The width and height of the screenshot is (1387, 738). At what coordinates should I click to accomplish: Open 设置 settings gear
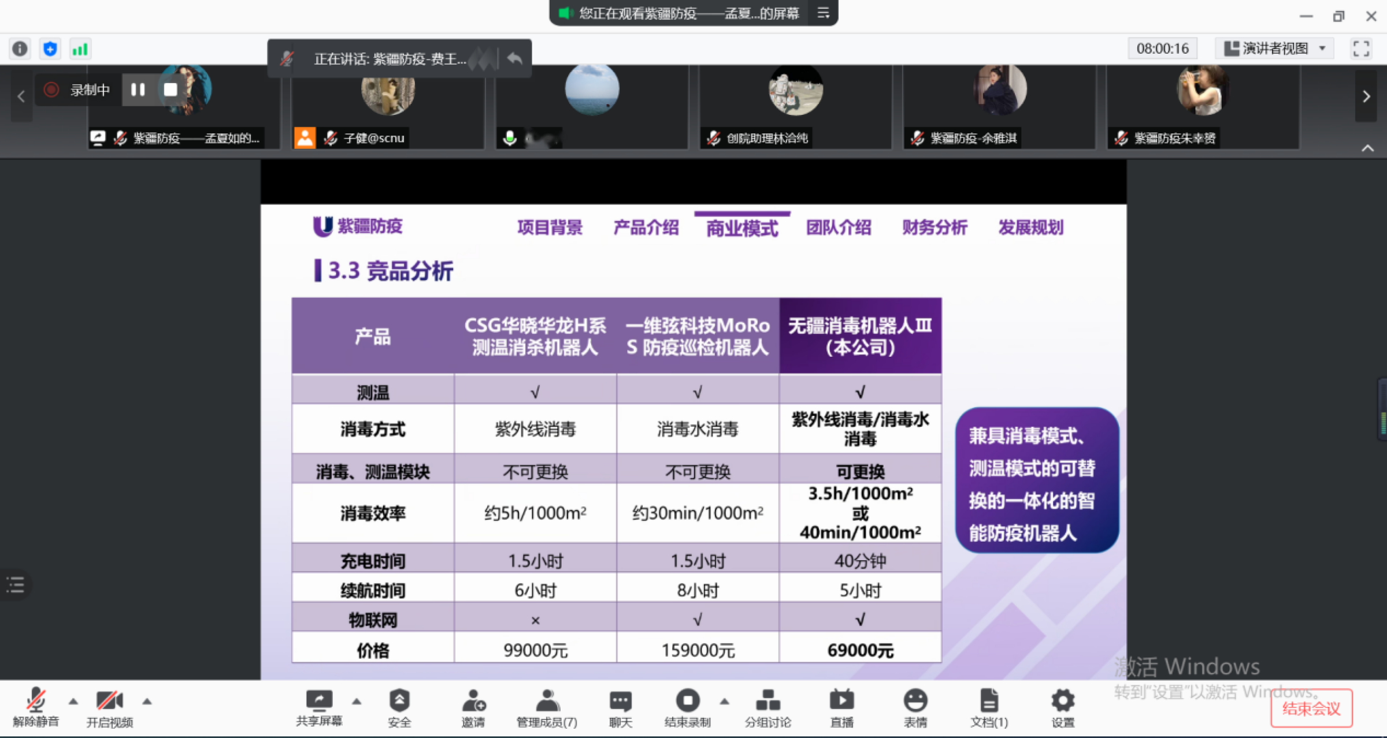[x=1063, y=708]
